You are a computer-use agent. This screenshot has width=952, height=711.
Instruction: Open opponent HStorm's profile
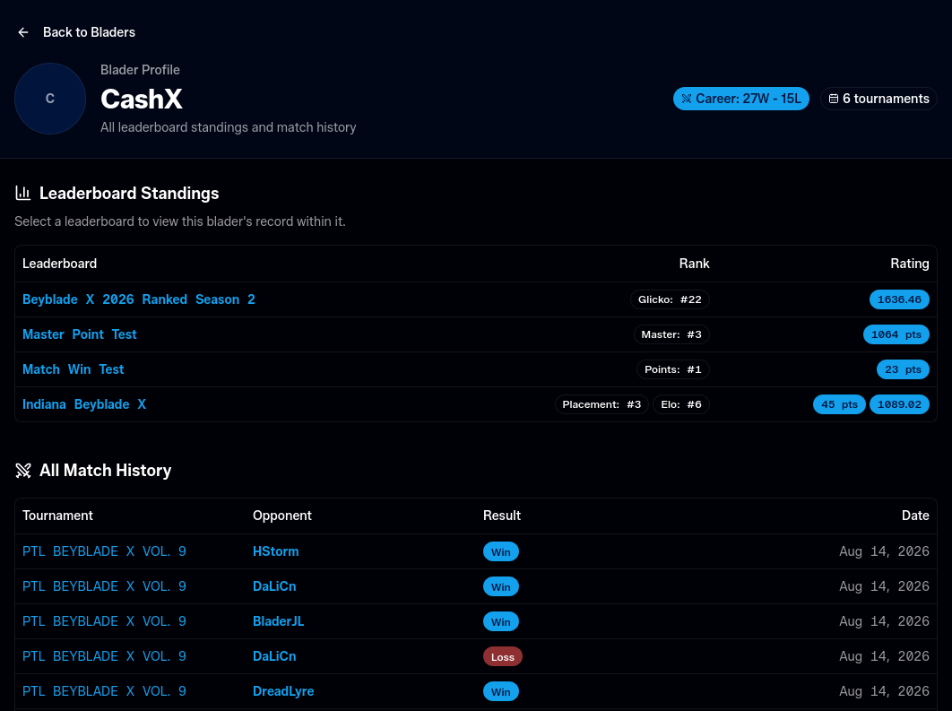click(275, 551)
